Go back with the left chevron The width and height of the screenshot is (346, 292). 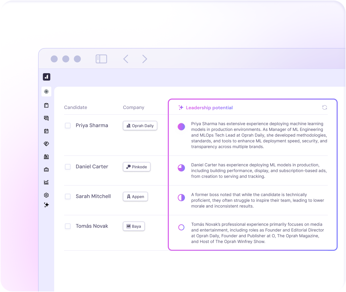coord(126,59)
